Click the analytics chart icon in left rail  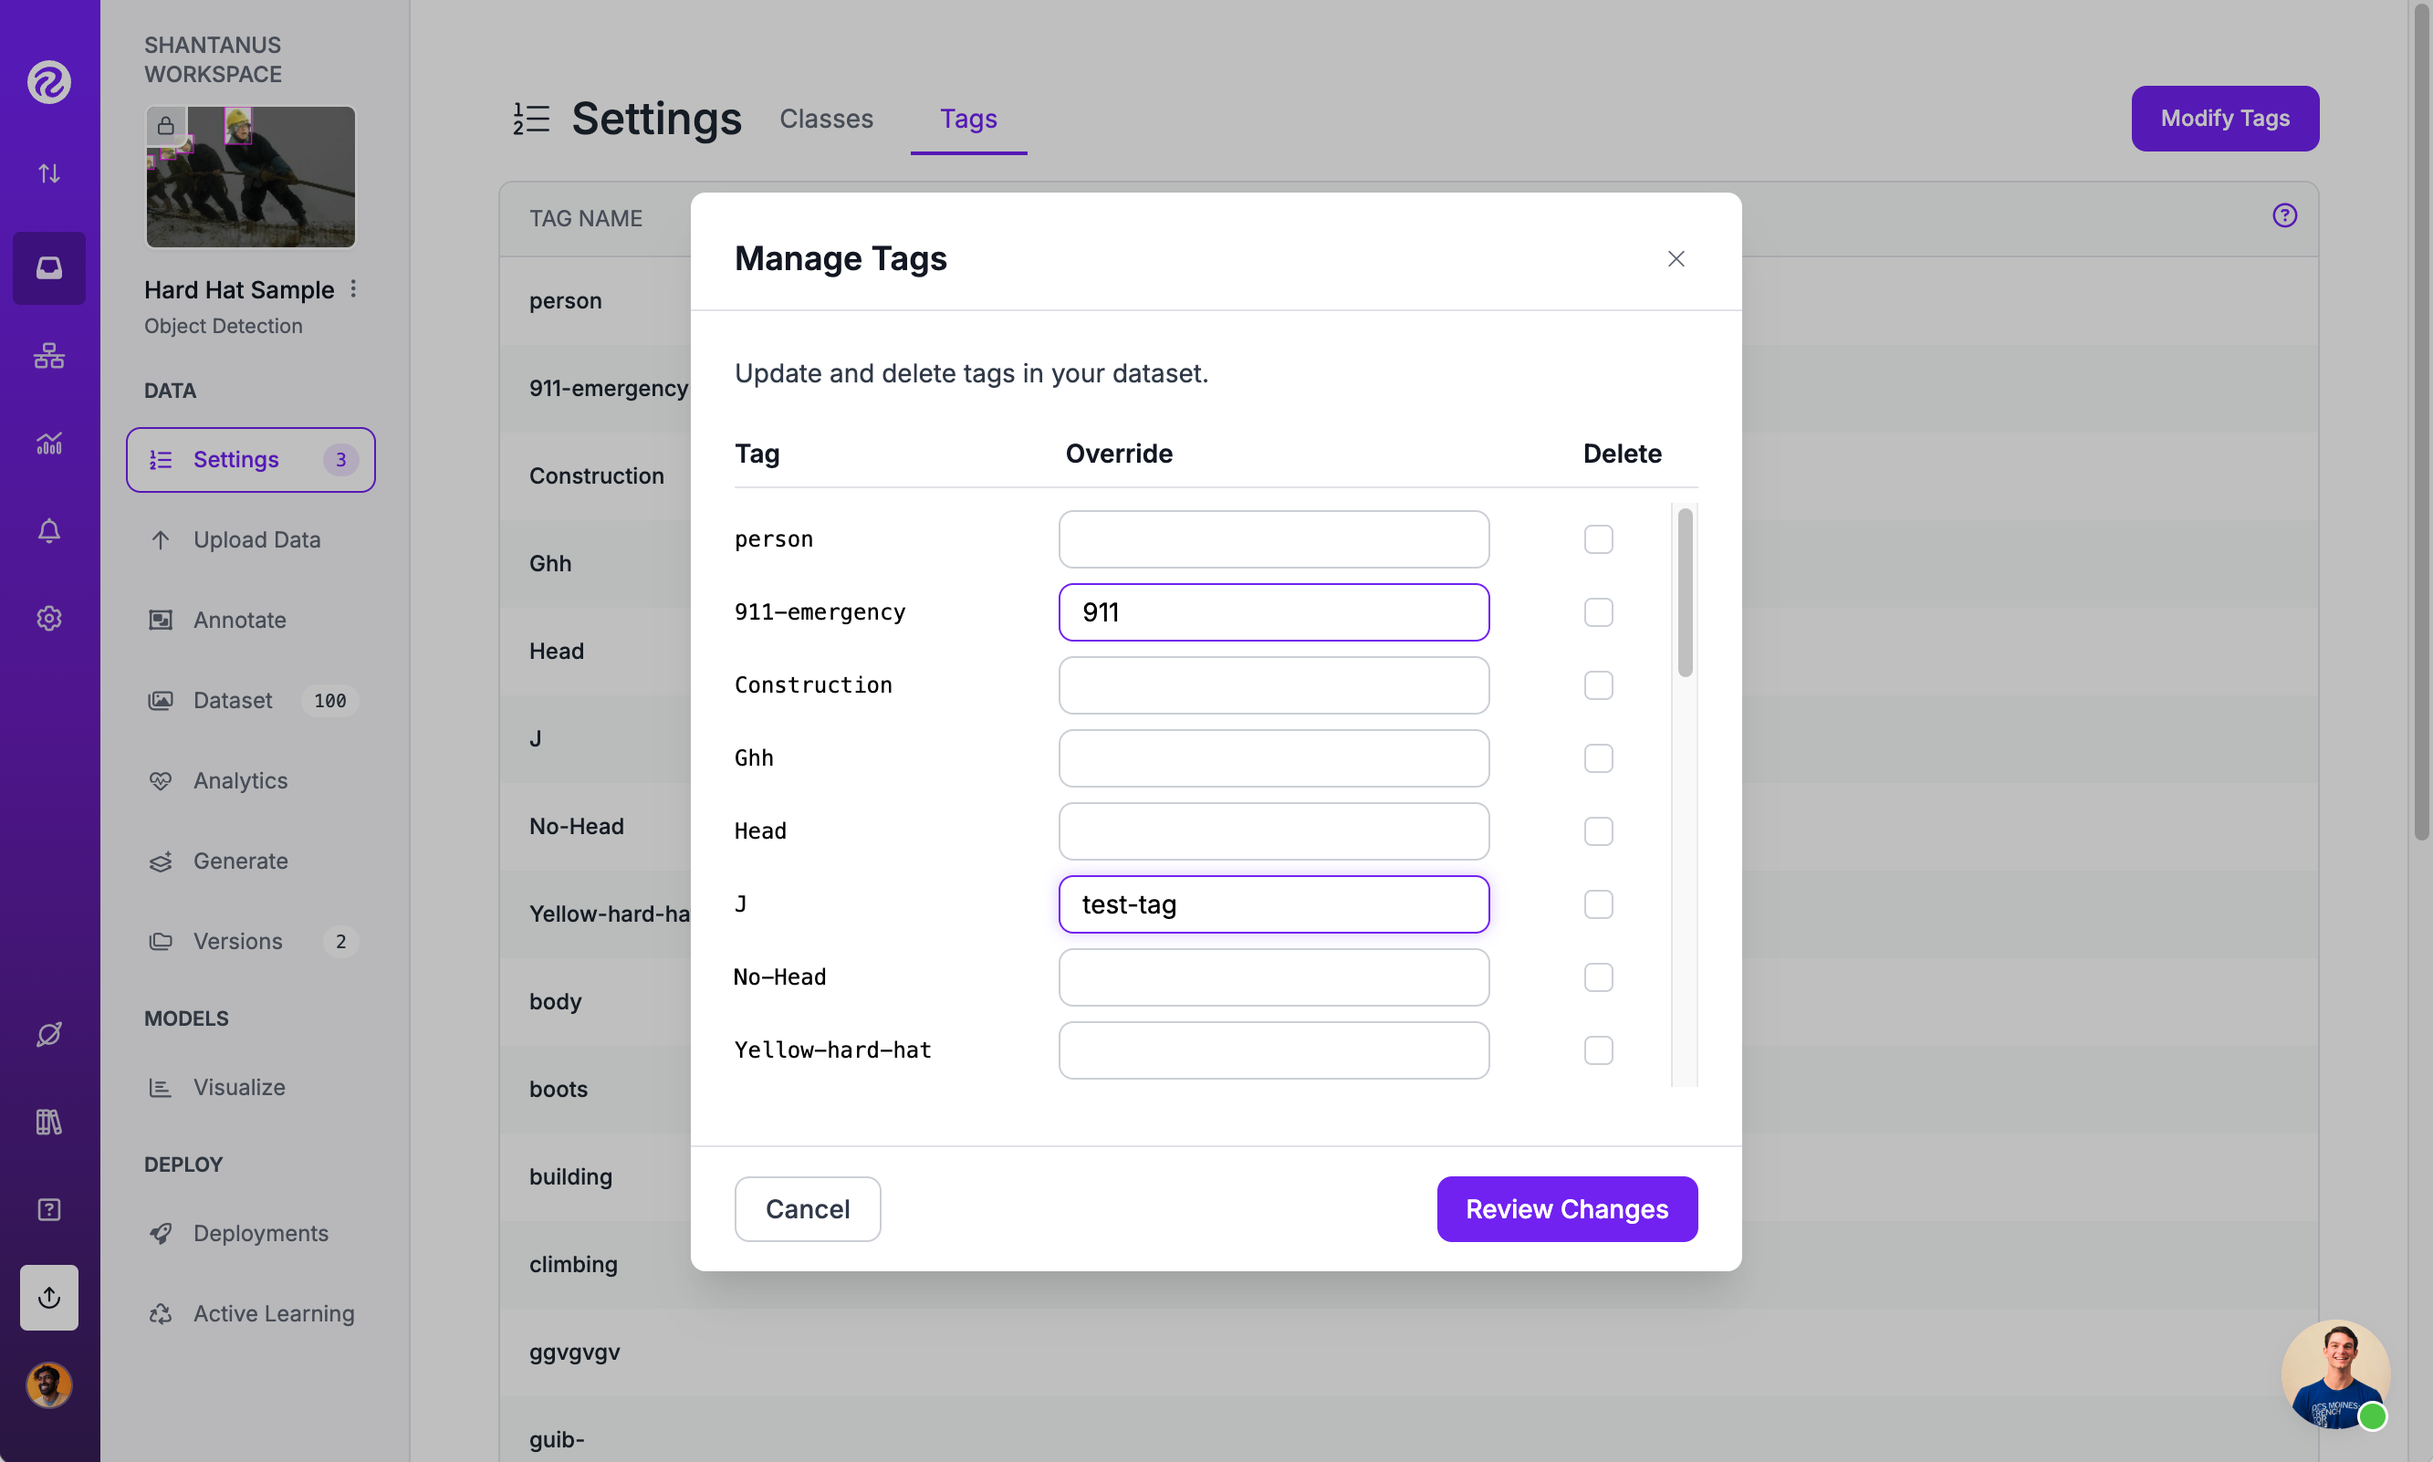coord(49,444)
